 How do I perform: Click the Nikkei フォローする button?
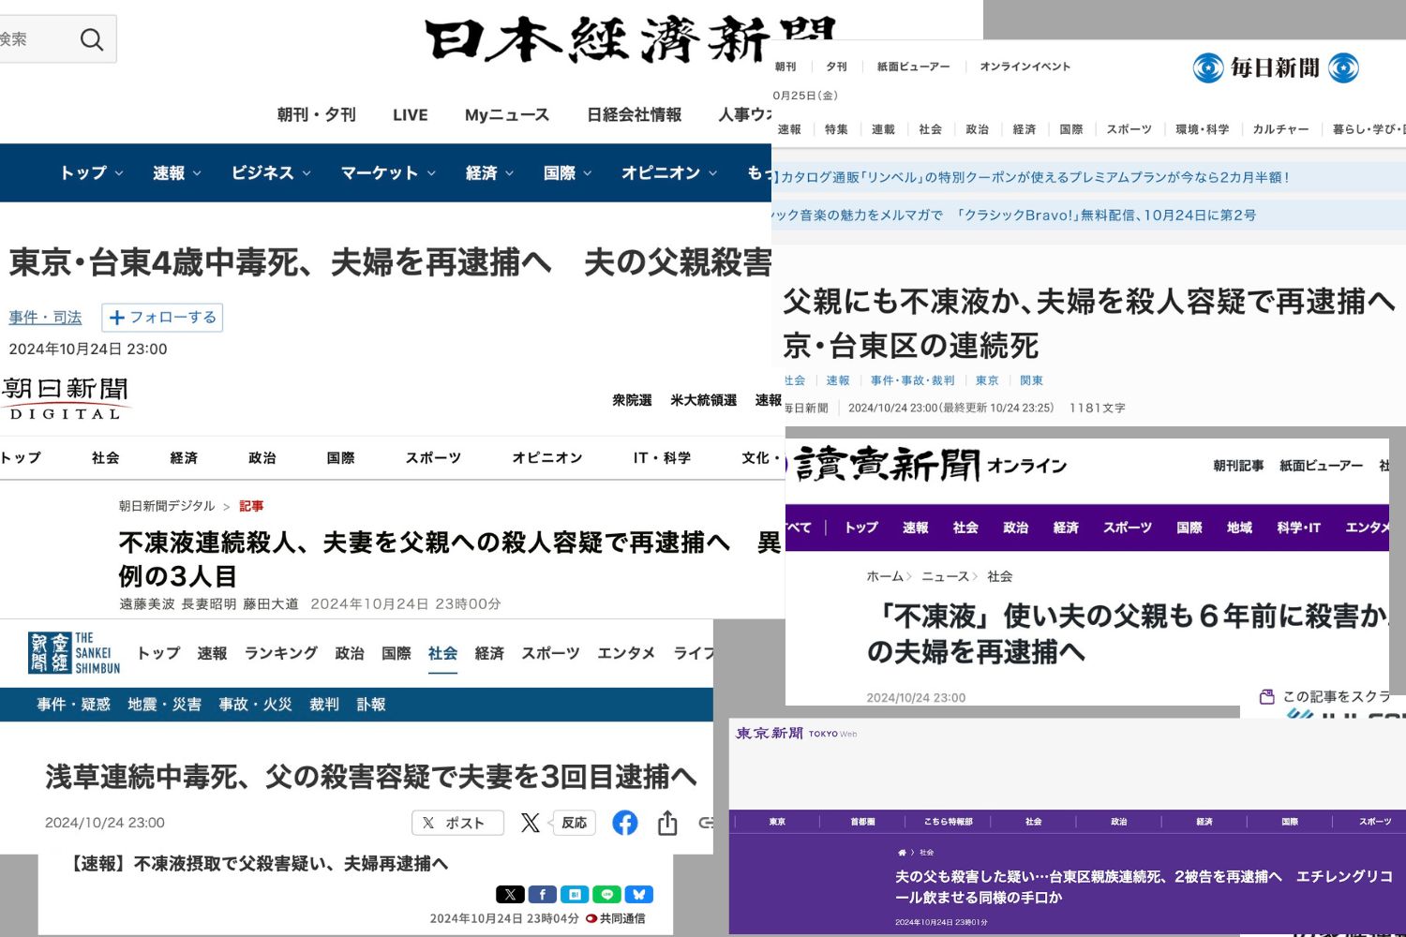pos(162,318)
